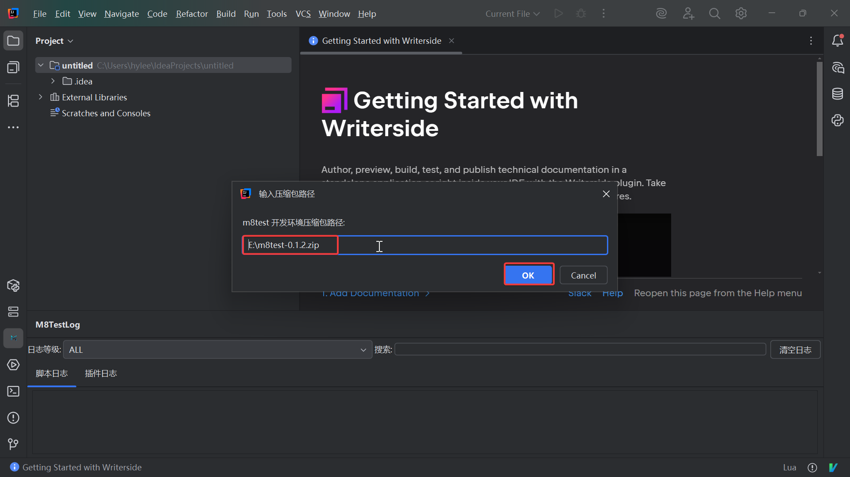Click the Search Everywhere magnifier icon

click(x=715, y=14)
